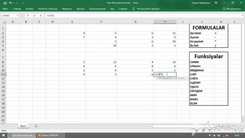Click cell H8 containing 19

click(165, 62)
